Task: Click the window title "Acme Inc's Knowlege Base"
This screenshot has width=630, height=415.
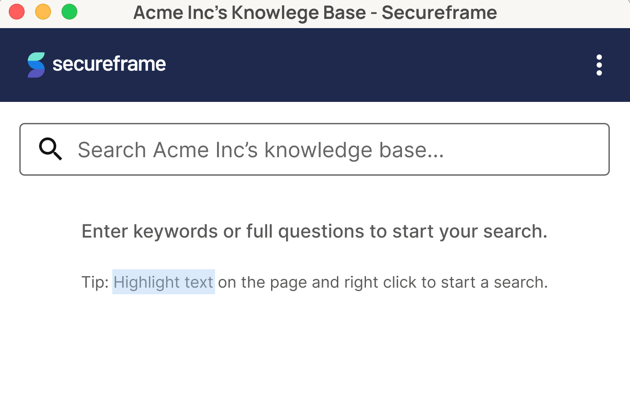Action: (250, 13)
